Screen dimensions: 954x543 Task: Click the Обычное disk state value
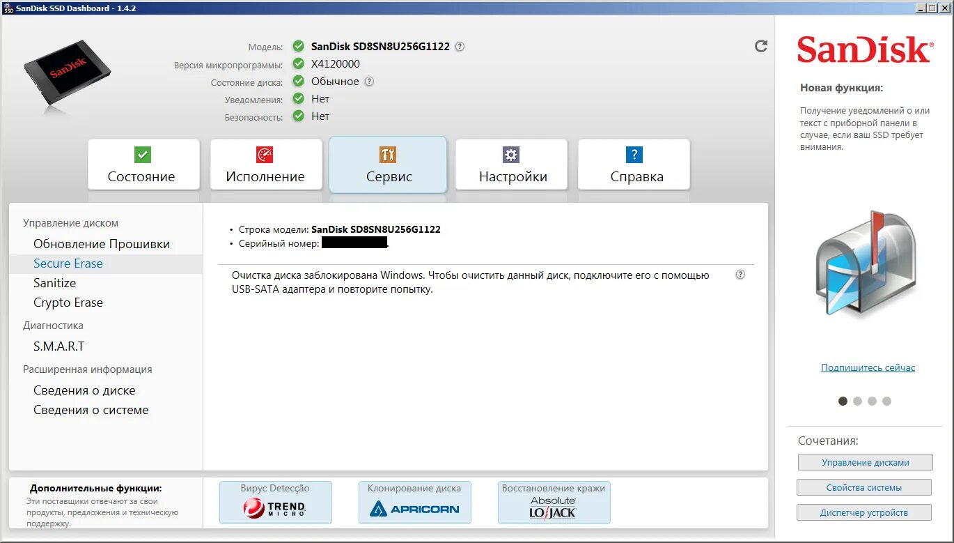[x=335, y=82]
